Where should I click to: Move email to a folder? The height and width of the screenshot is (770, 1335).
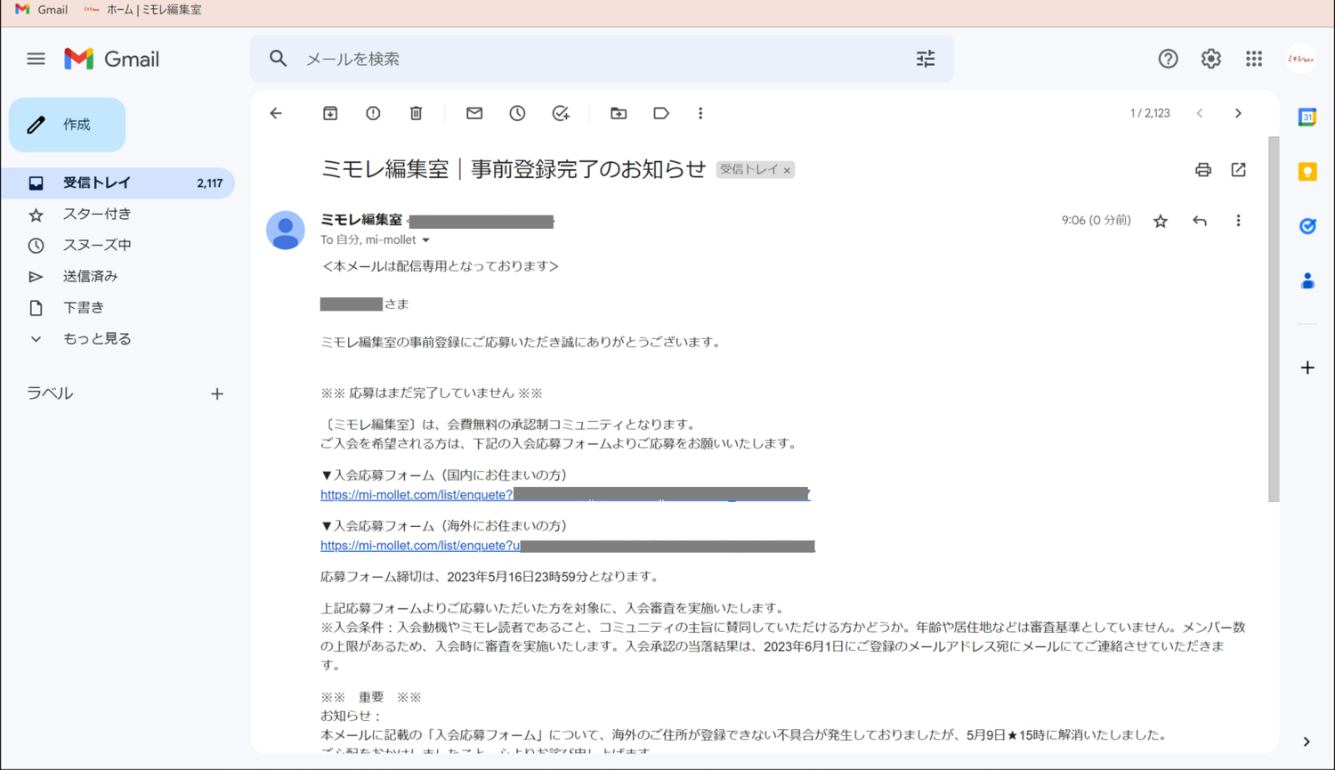[619, 113]
